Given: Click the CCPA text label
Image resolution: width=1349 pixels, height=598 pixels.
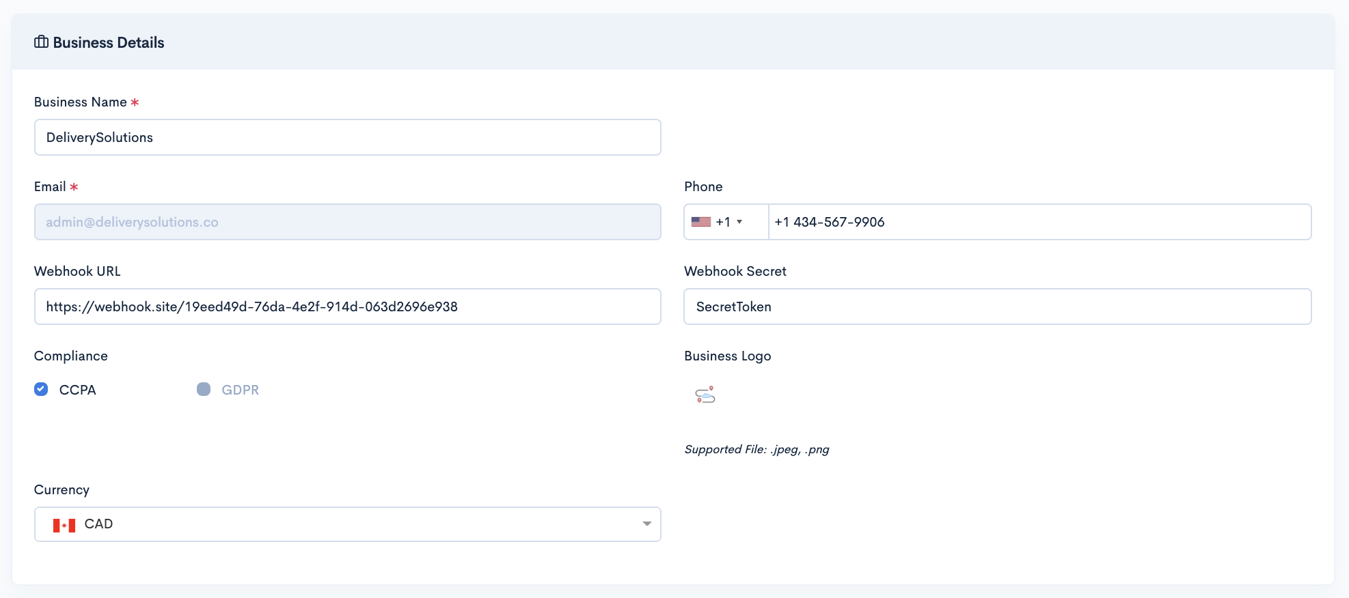Looking at the screenshot, I should click(x=78, y=390).
